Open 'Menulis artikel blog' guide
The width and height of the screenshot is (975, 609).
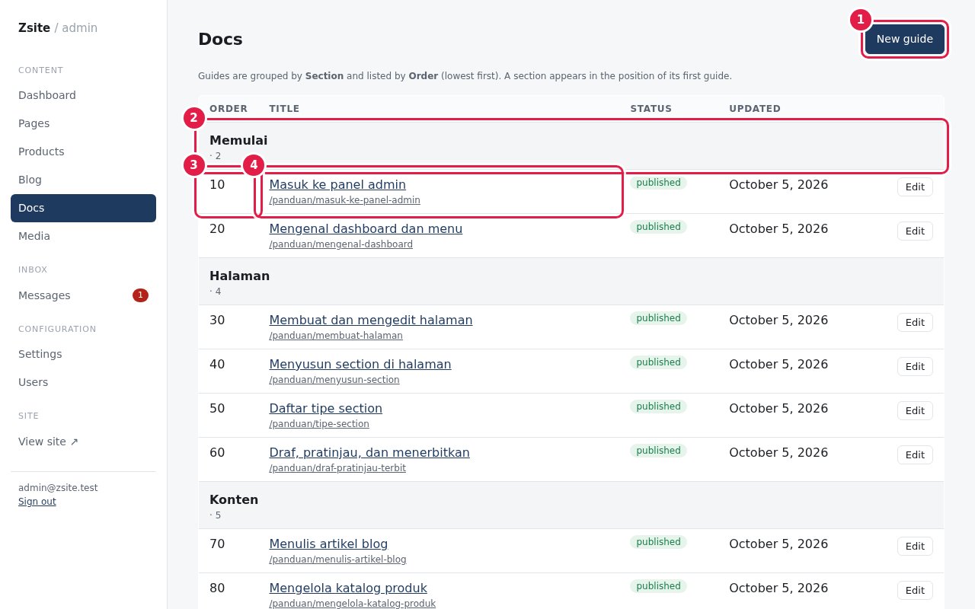328,544
